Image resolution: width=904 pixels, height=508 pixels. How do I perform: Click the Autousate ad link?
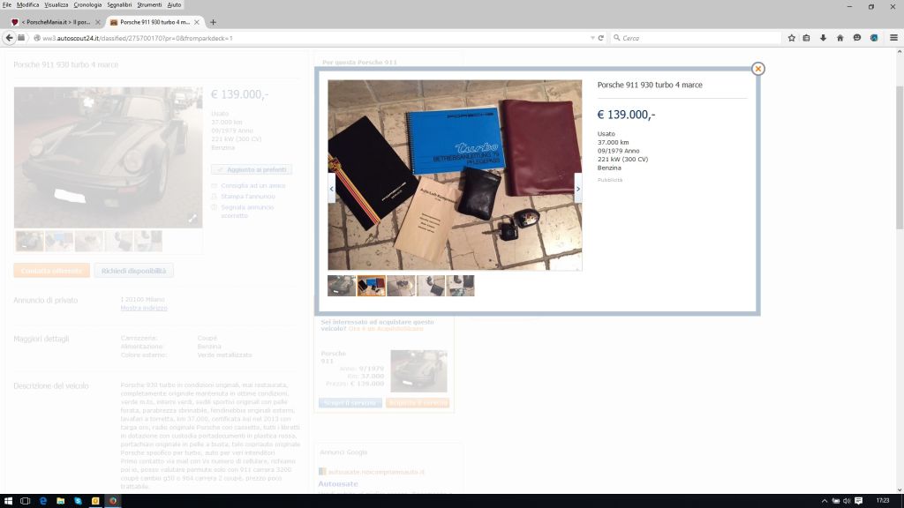338,484
